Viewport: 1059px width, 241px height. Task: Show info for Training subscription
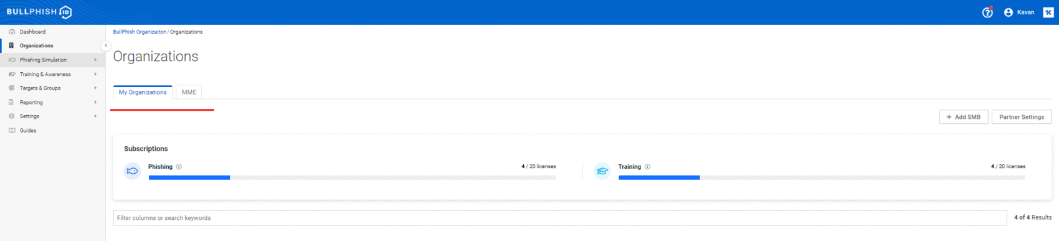tap(647, 167)
